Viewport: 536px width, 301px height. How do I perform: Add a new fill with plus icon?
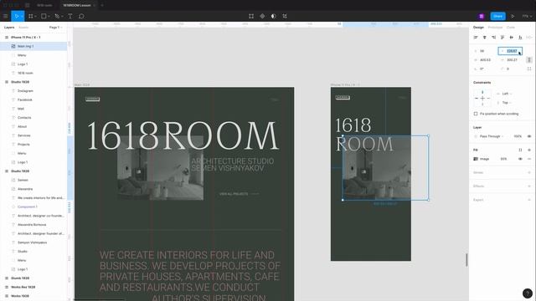click(x=529, y=150)
